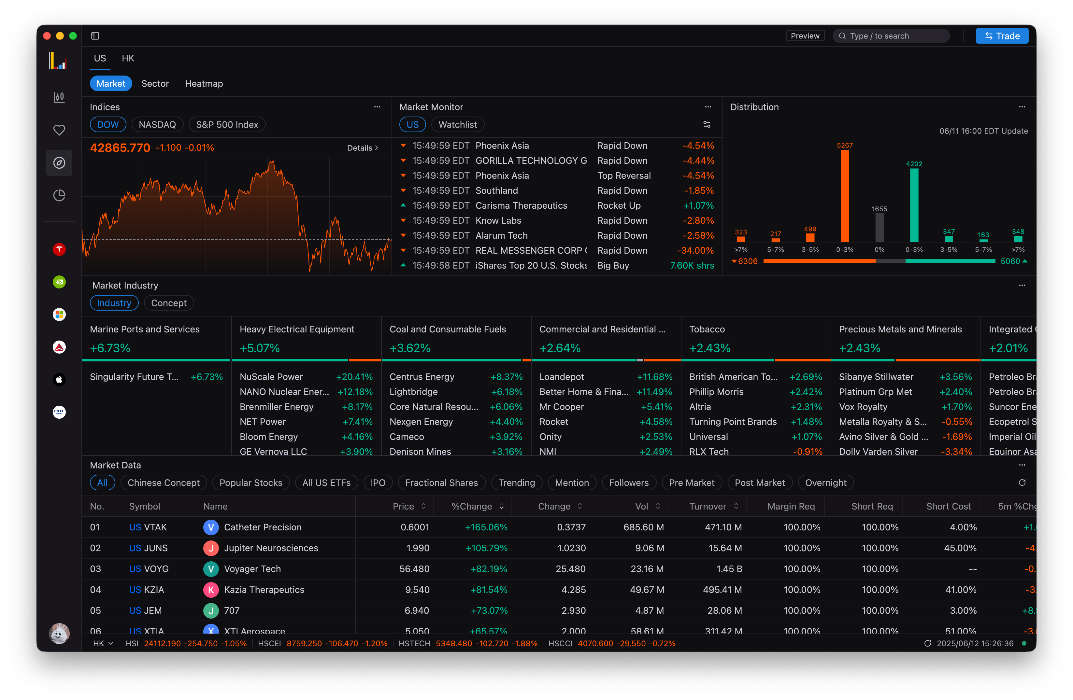Switch indices chart to NASDAQ
The image size is (1073, 700).
tap(157, 124)
